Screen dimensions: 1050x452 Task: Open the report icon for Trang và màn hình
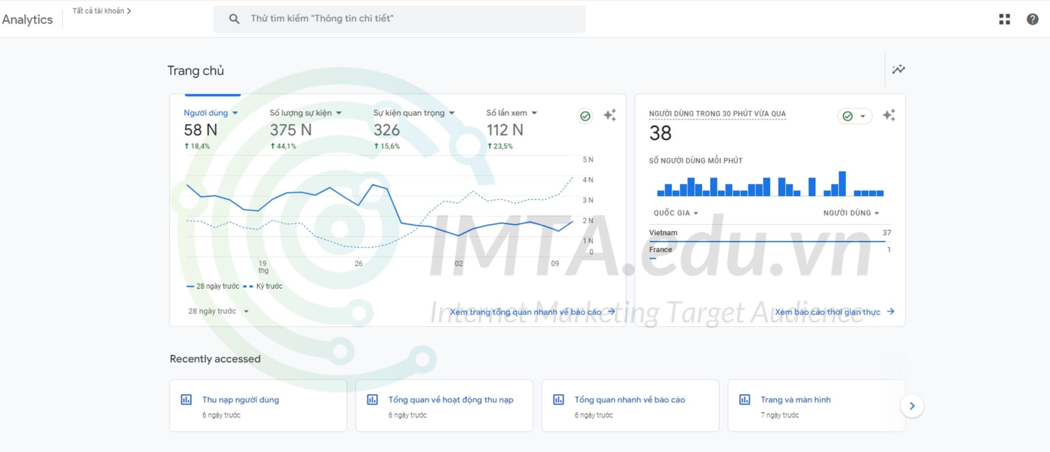coord(745,400)
